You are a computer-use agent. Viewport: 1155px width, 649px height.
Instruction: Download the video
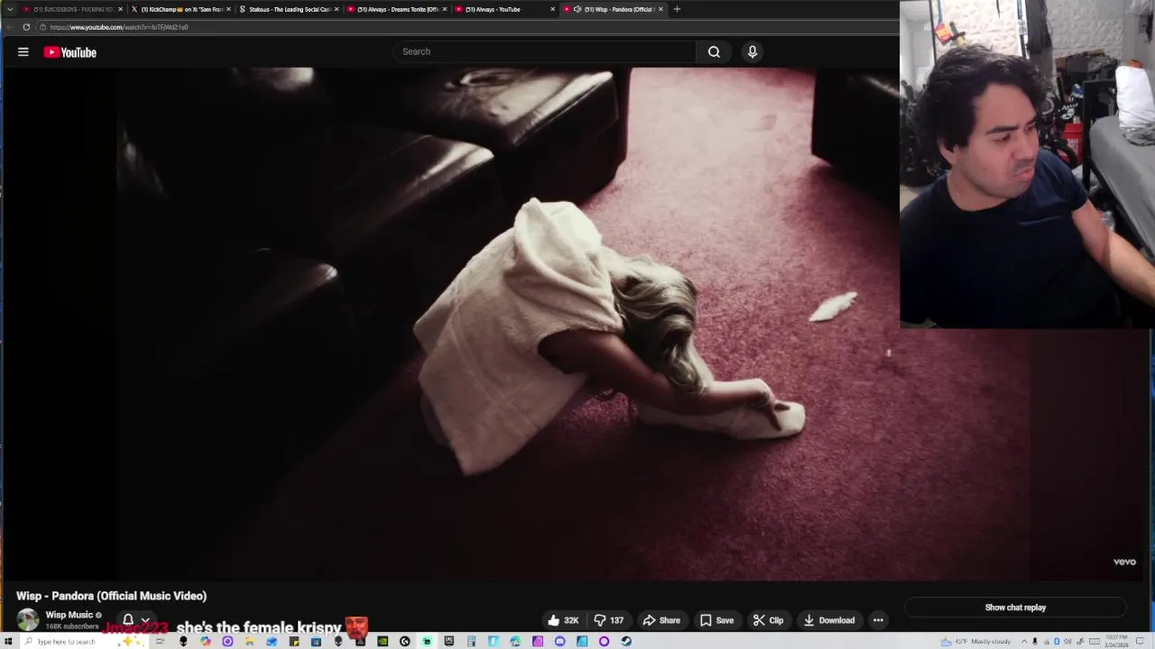pos(829,620)
